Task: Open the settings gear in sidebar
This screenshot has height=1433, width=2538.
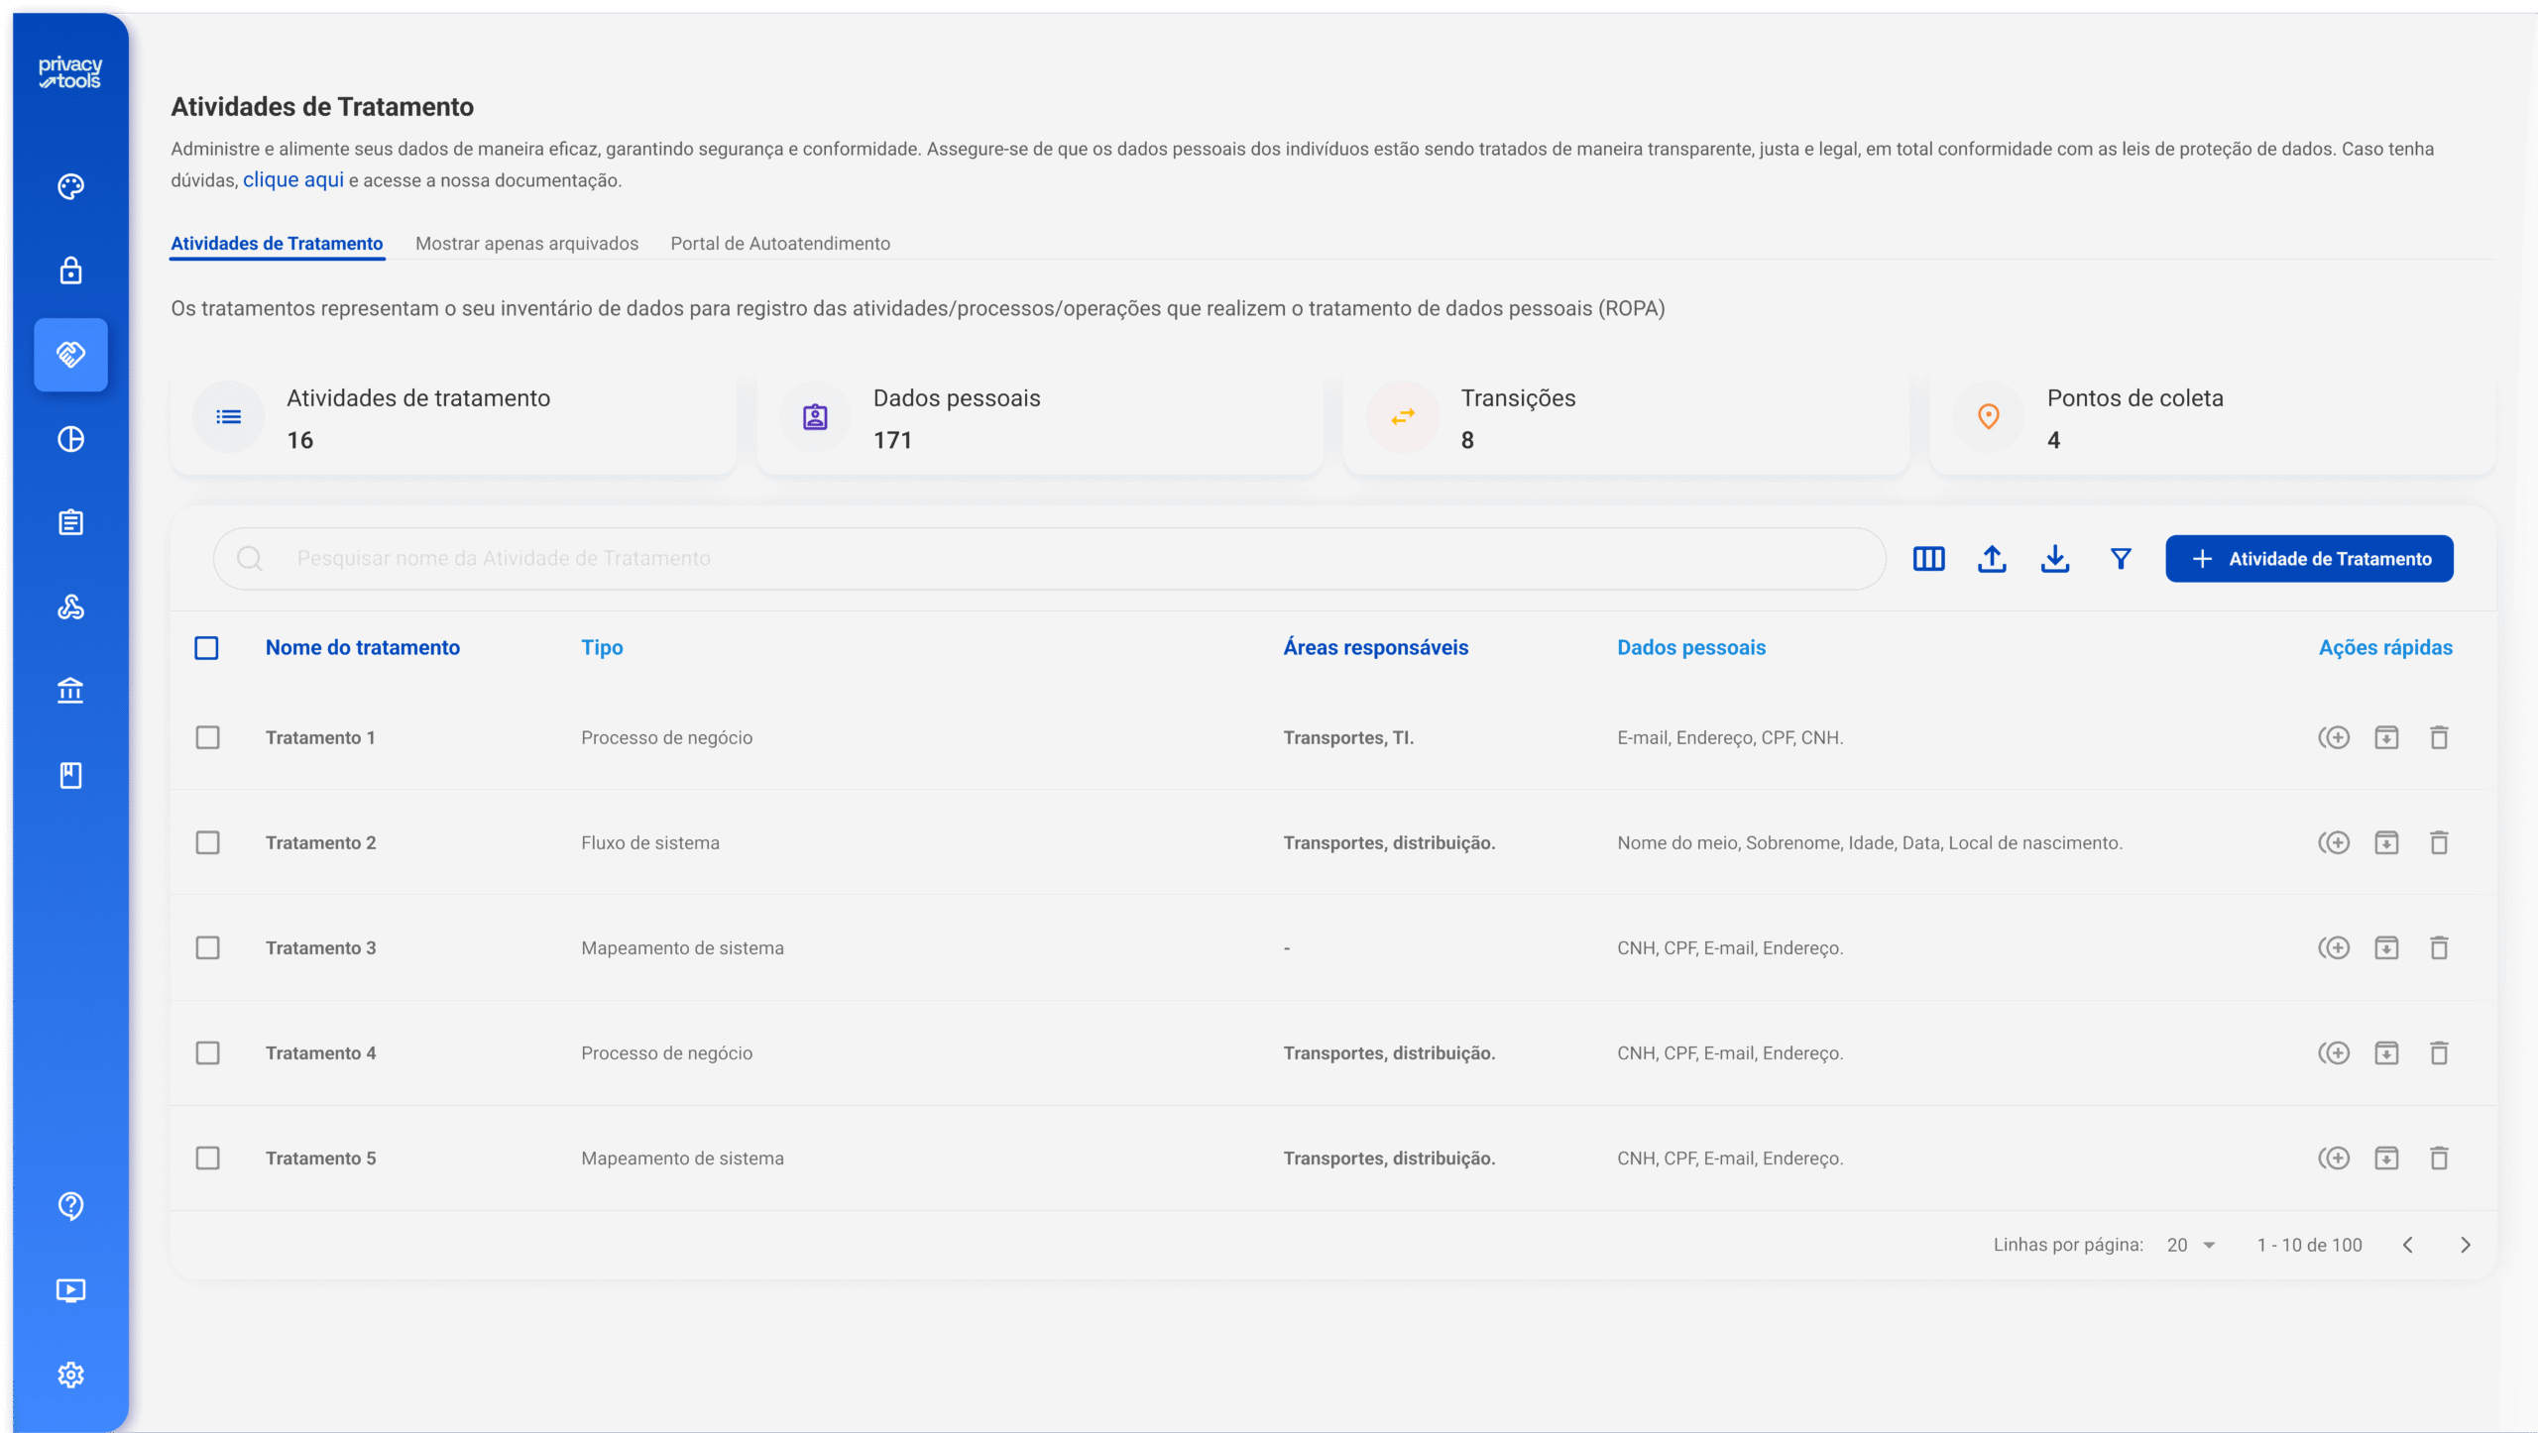Action: (70, 1375)
